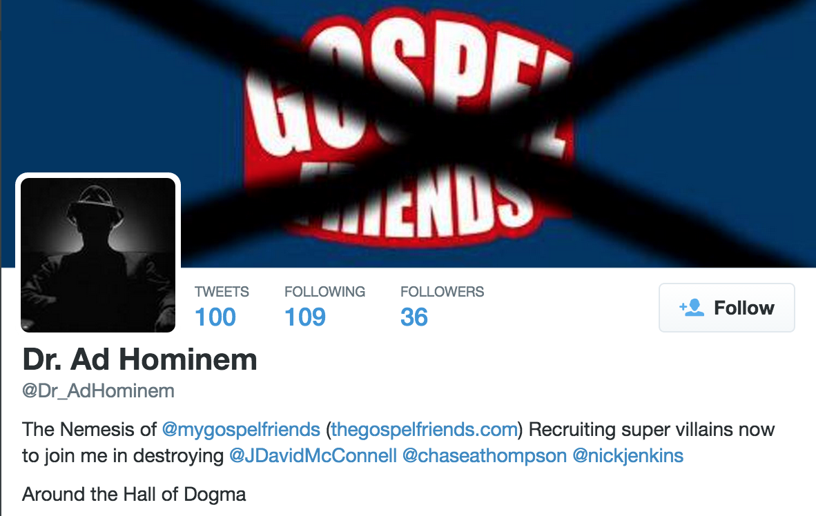The height and width of the screenshot is (516, 816).
Task: Click the add-person icon in Follow button
Action: point(691,308)
